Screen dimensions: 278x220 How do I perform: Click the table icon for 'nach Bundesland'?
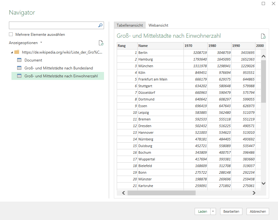click(19, 68)
